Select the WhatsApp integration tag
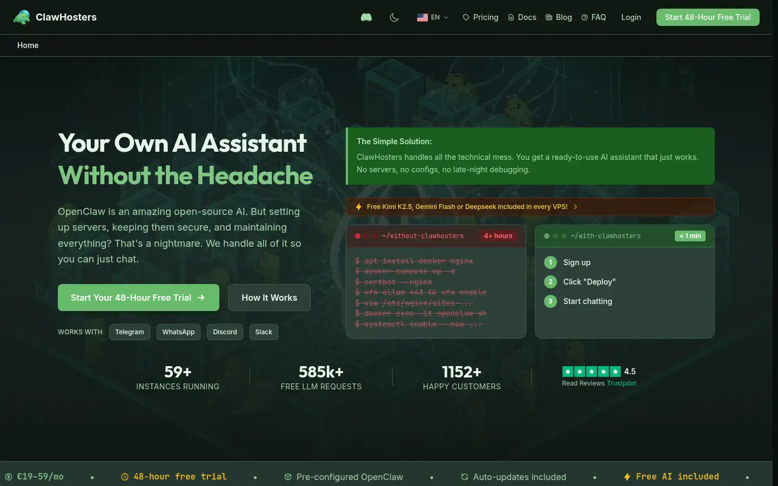Image resolution: width=778 pixels, height=486 pixels. point(178,332)
